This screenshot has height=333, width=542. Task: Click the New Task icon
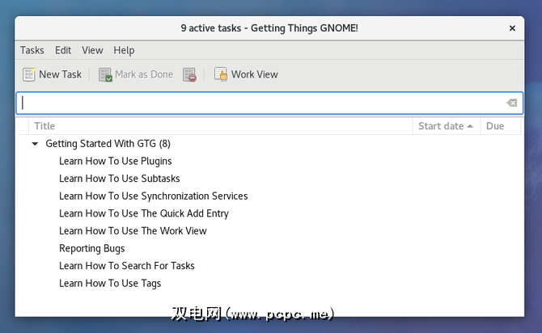pyautogui.click(x=29, y=74)
